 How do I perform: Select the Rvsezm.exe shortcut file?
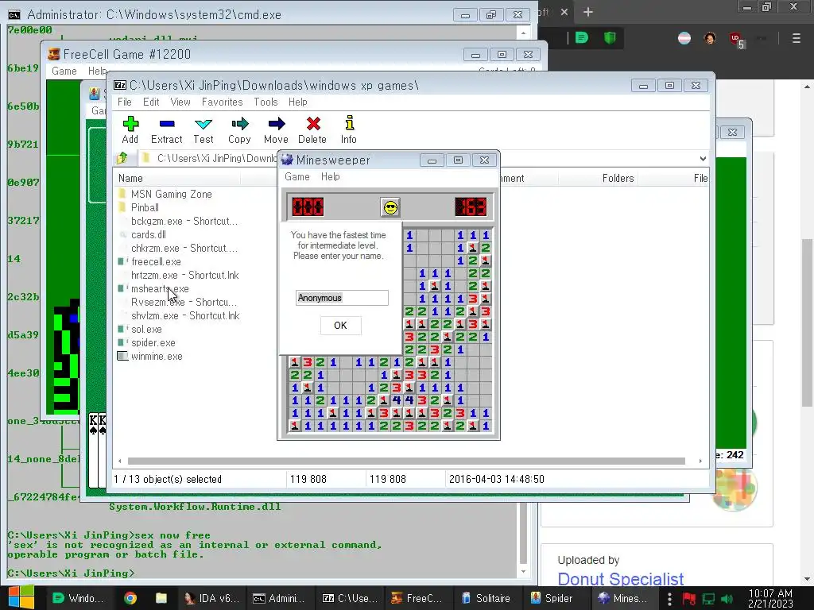(x=177, y=302)
